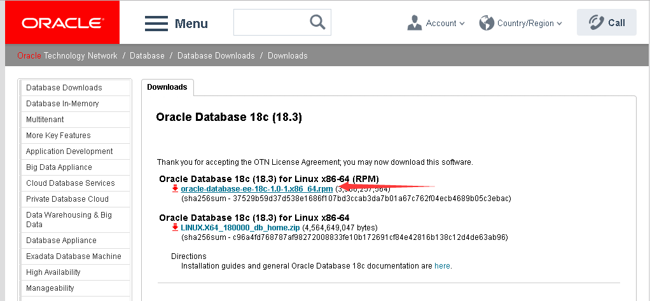Open Manageability in the sidebar
Screen dimensions: 650x301
click(76, 288)
